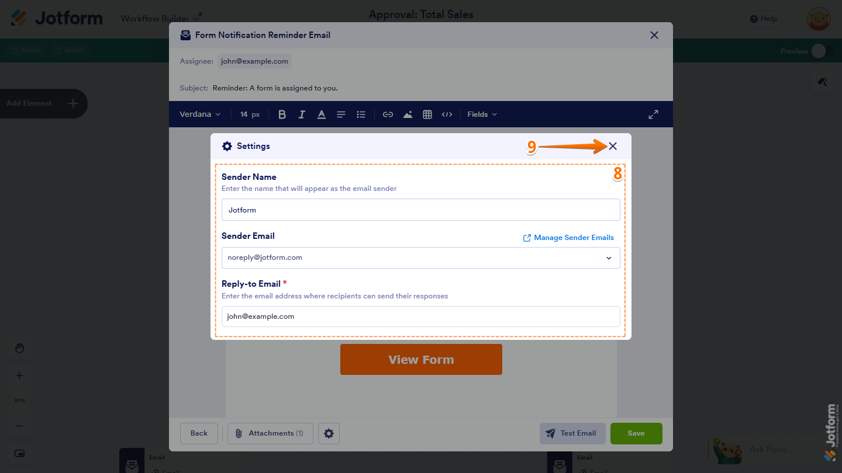842x473 pixels.
Task: Open the source code view icon
Action: 447,114
